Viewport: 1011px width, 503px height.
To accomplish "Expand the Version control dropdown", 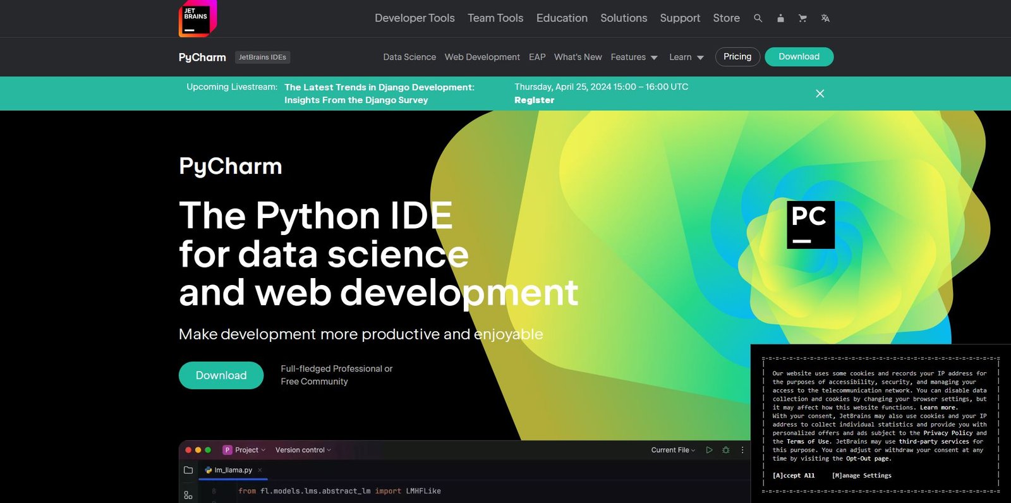I will click(303, 450).
